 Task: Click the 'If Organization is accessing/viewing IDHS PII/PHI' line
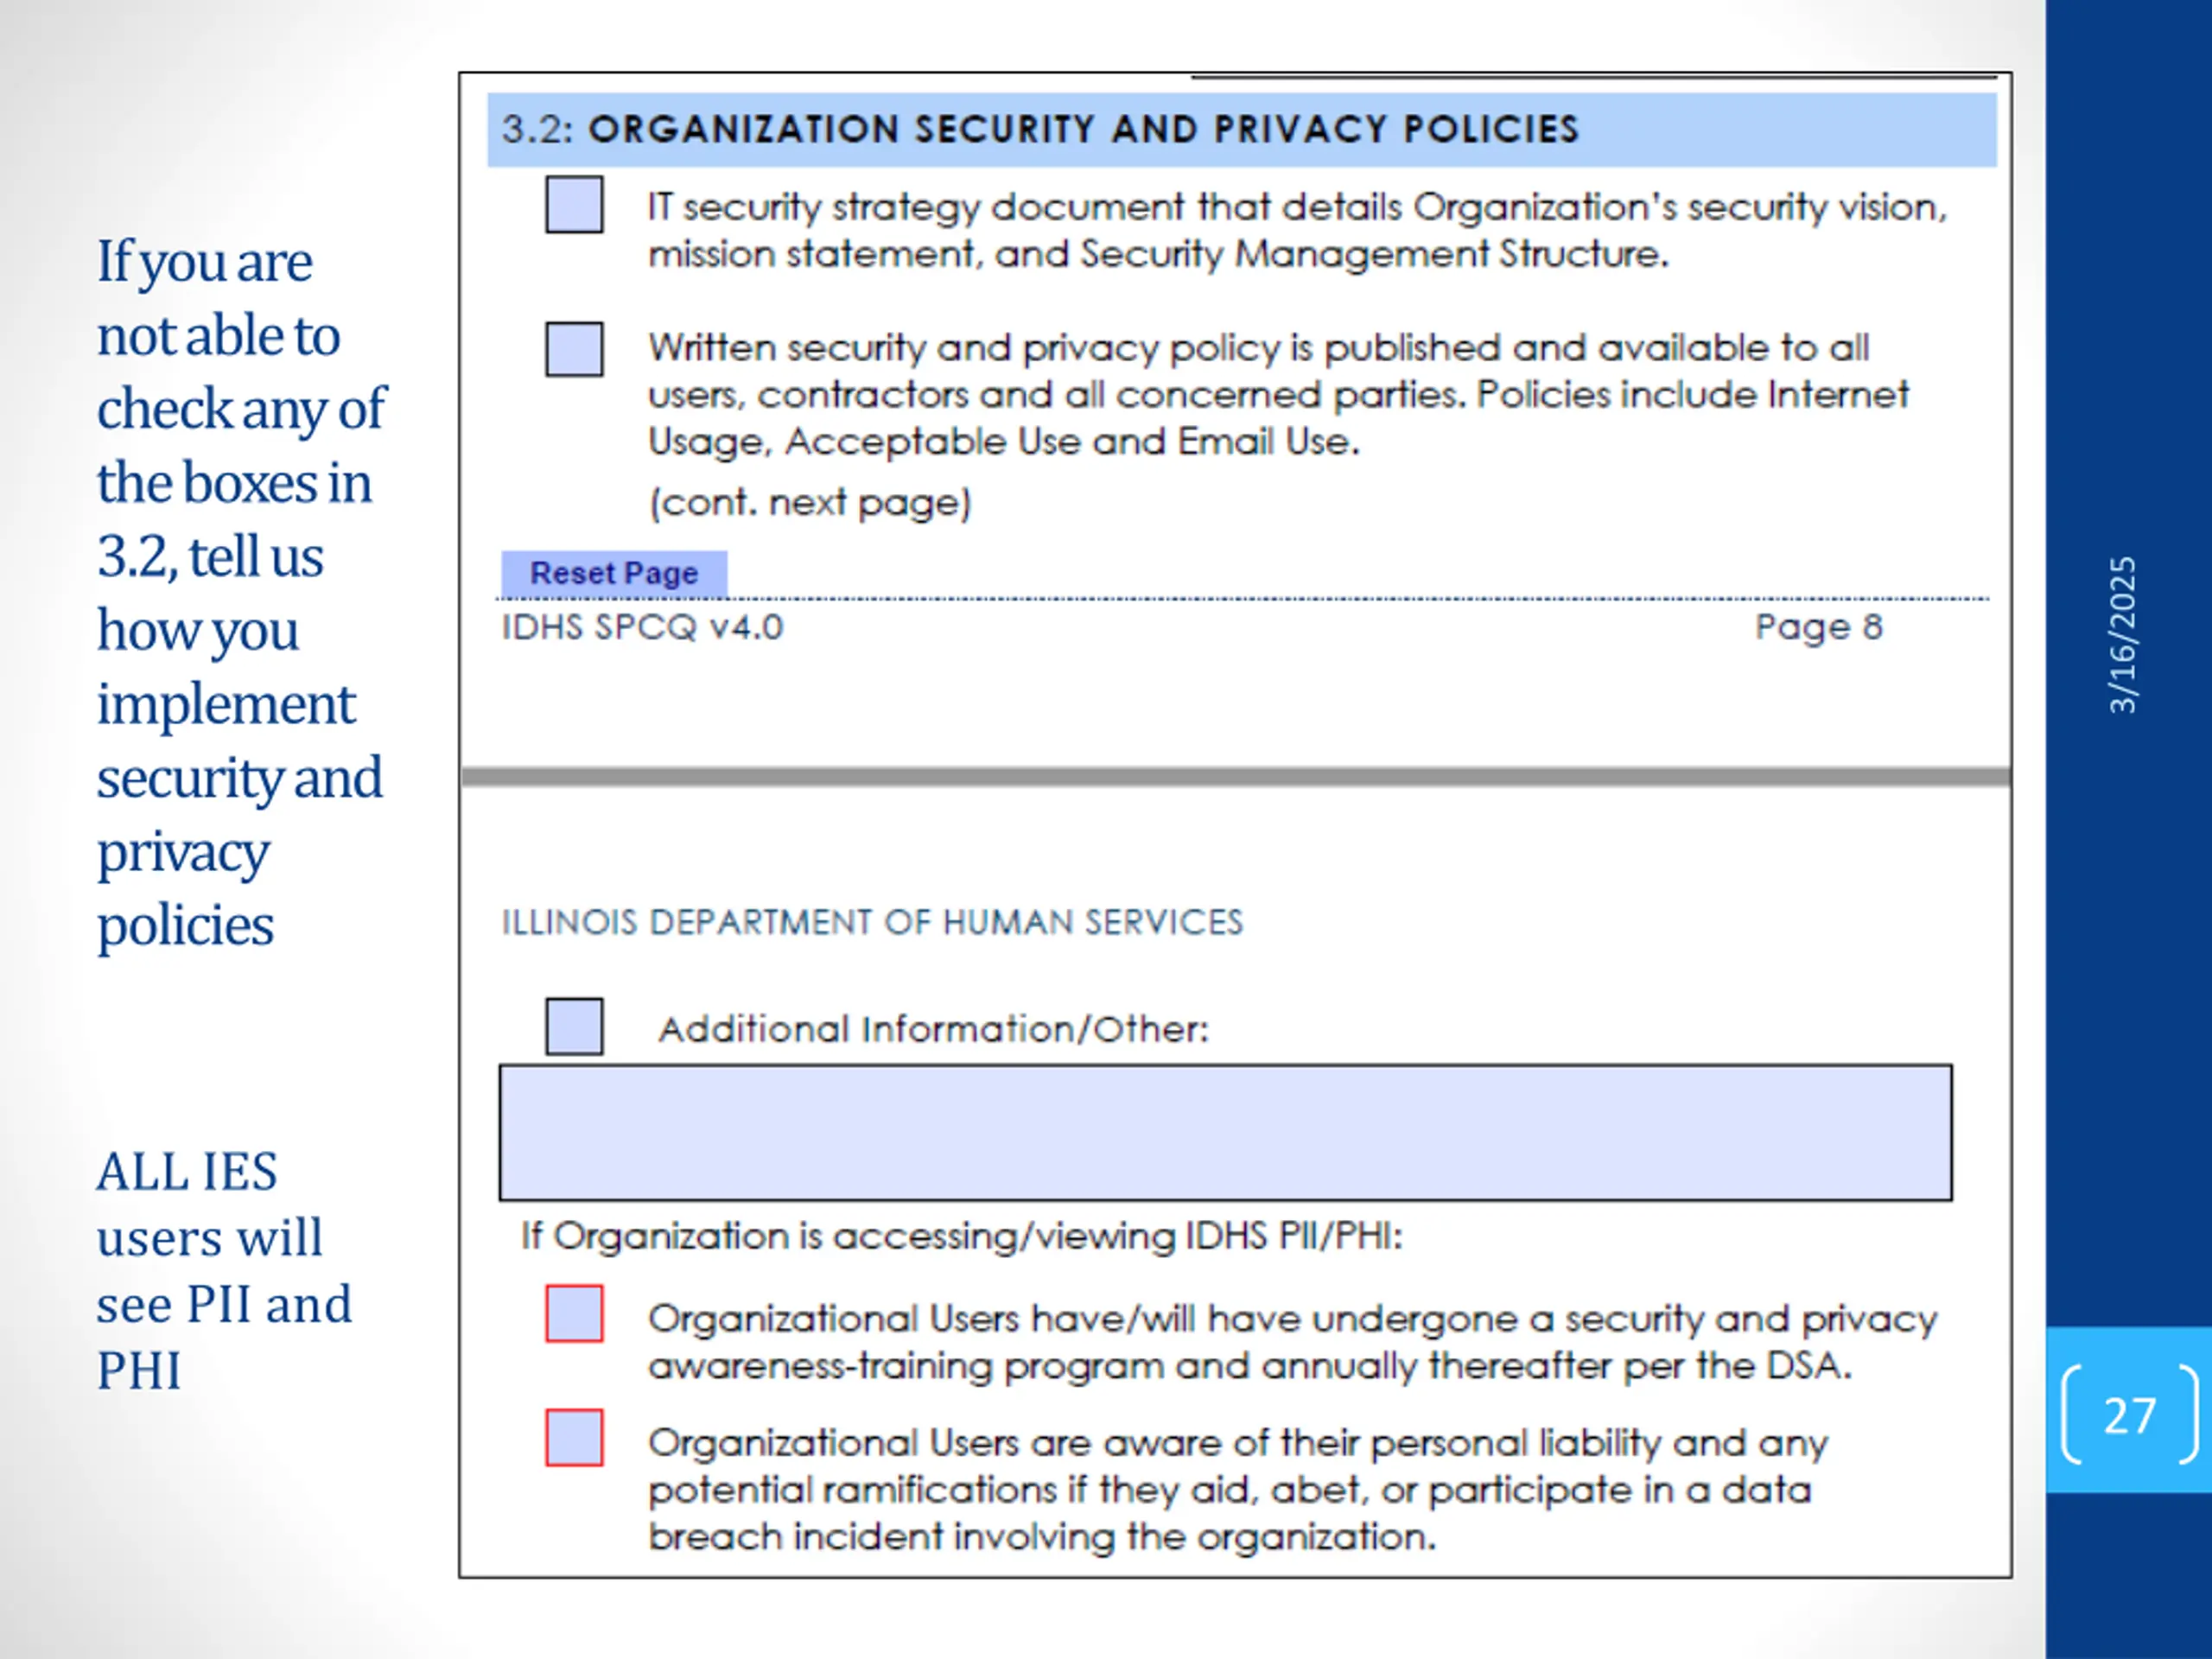pos(961,1236)
